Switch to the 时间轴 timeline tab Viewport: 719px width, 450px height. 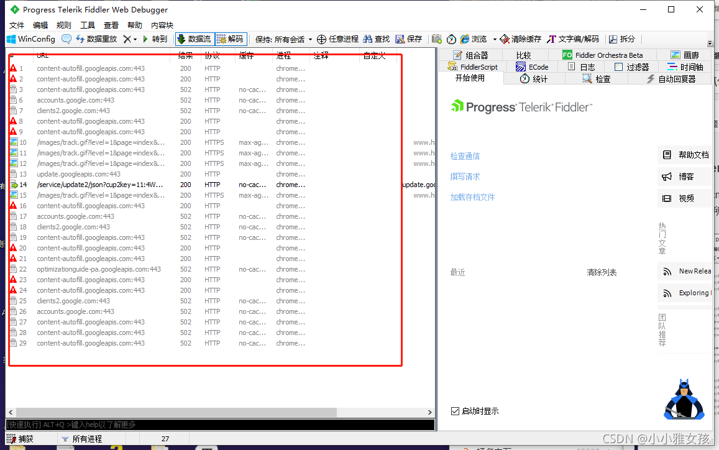pyautogui.click(x=685, y=67)
